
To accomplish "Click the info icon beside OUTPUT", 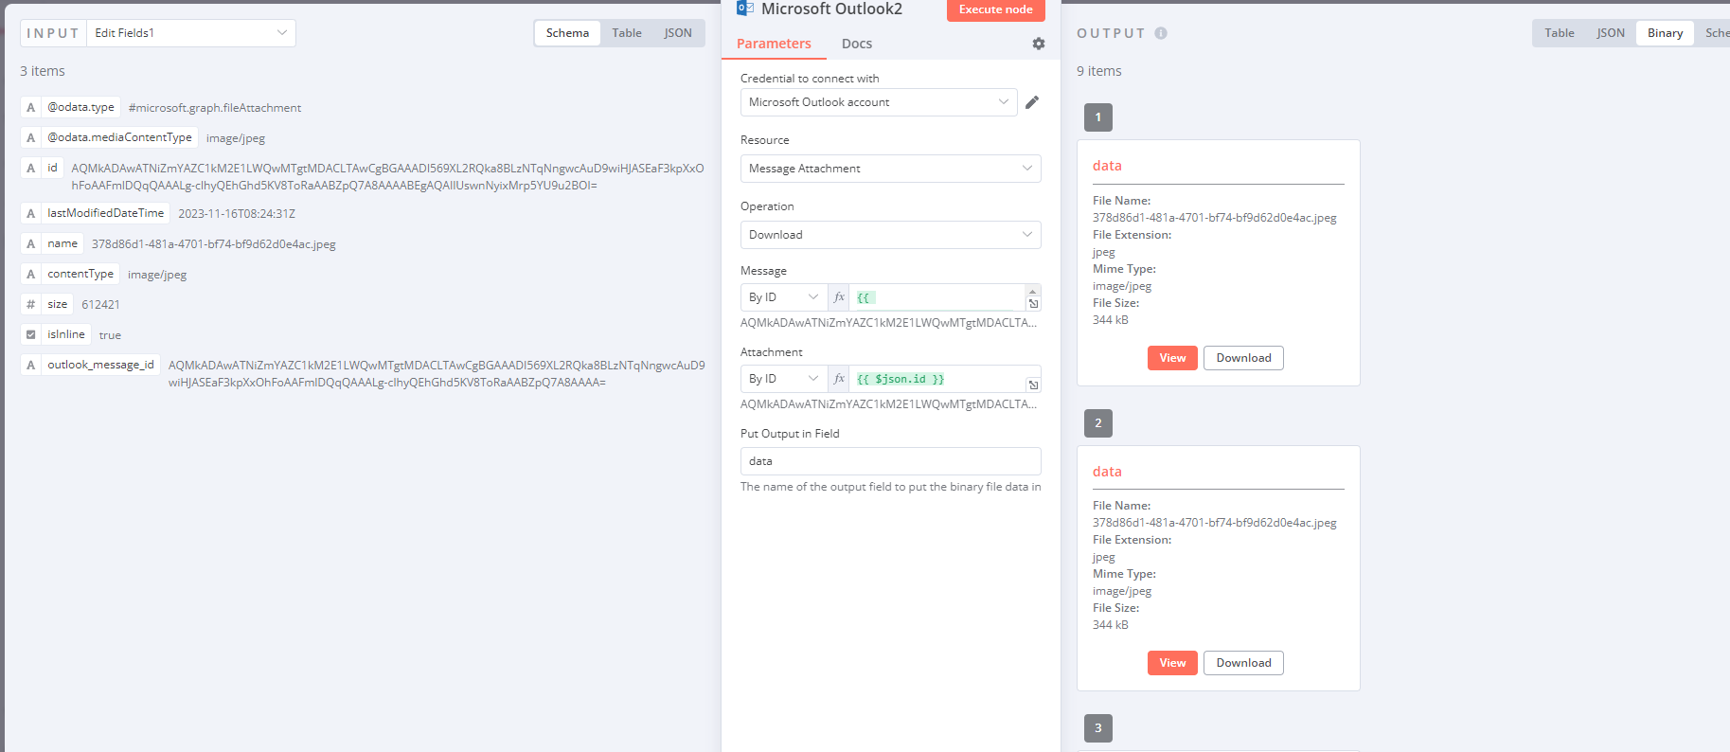I will coord(1161,33).
